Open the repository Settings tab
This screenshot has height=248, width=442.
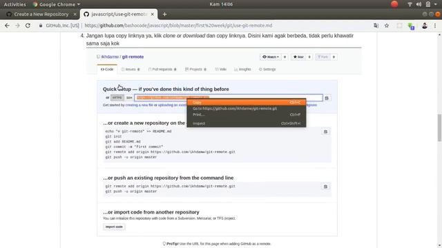267,69
